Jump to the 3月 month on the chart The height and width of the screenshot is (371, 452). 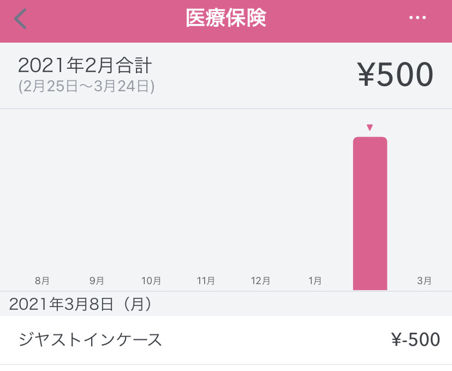tap(424, 281)
